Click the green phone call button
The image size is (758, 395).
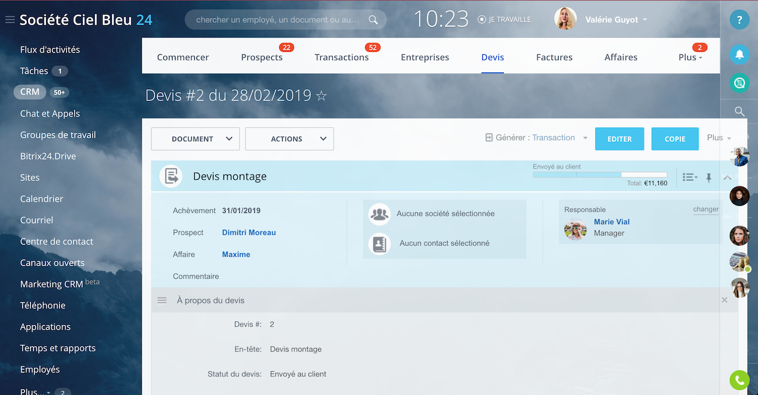[x=739, y=380]
